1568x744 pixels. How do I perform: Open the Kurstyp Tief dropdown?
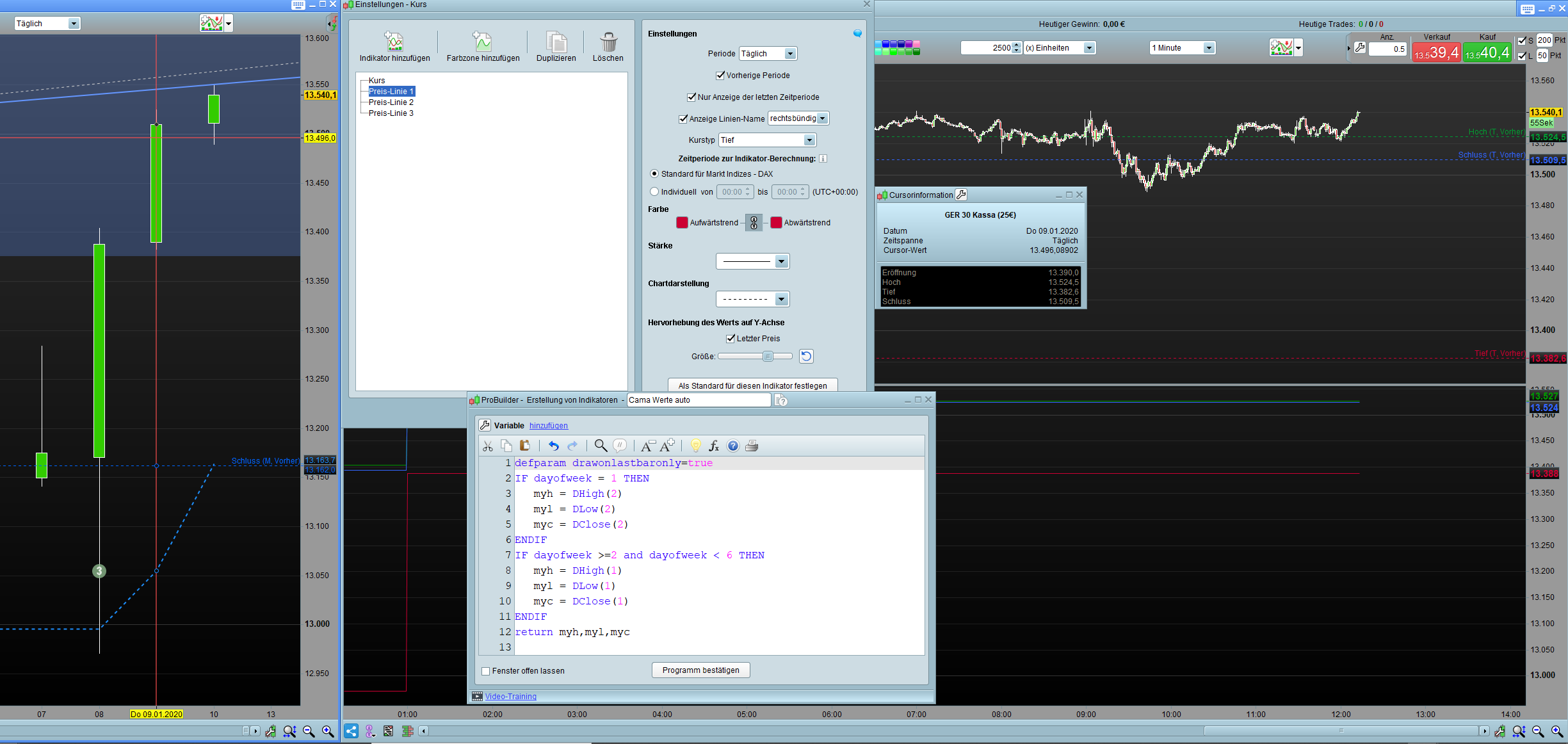click(809, 140)
